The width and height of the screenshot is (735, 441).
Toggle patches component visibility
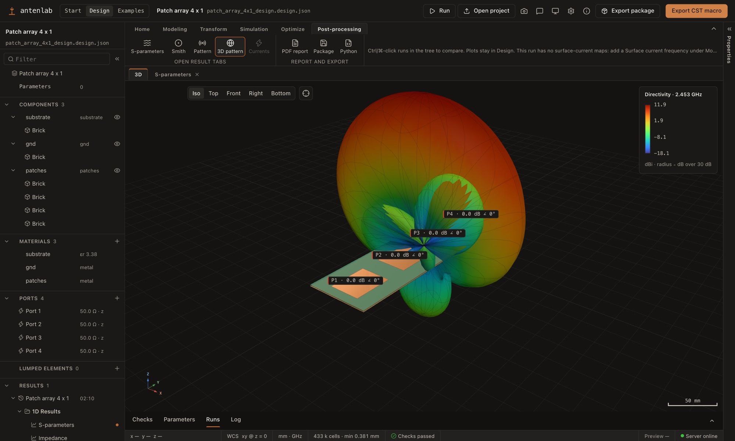pyautogui.click(x=117, y=171)
